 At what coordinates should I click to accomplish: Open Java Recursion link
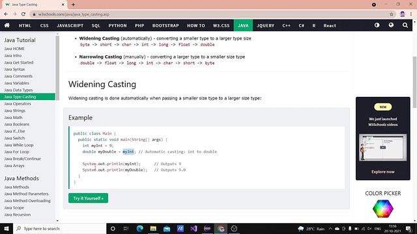(x=18, y=214)
